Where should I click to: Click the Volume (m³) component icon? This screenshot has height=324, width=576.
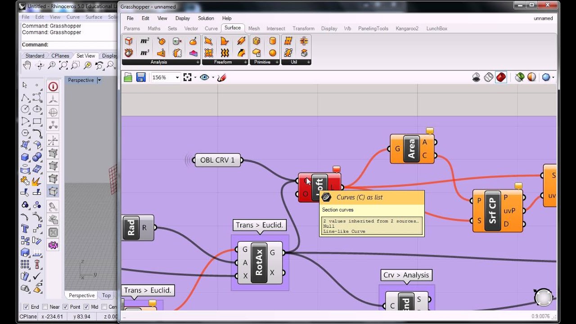tap(144, 53)
